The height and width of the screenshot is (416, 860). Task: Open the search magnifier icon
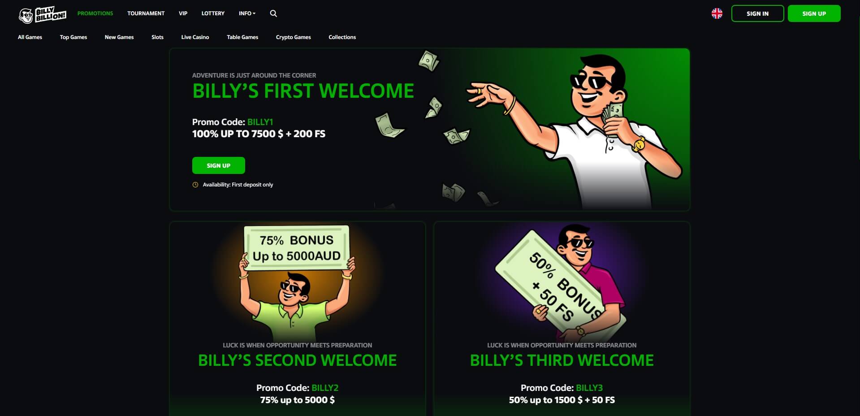(273, 13)
